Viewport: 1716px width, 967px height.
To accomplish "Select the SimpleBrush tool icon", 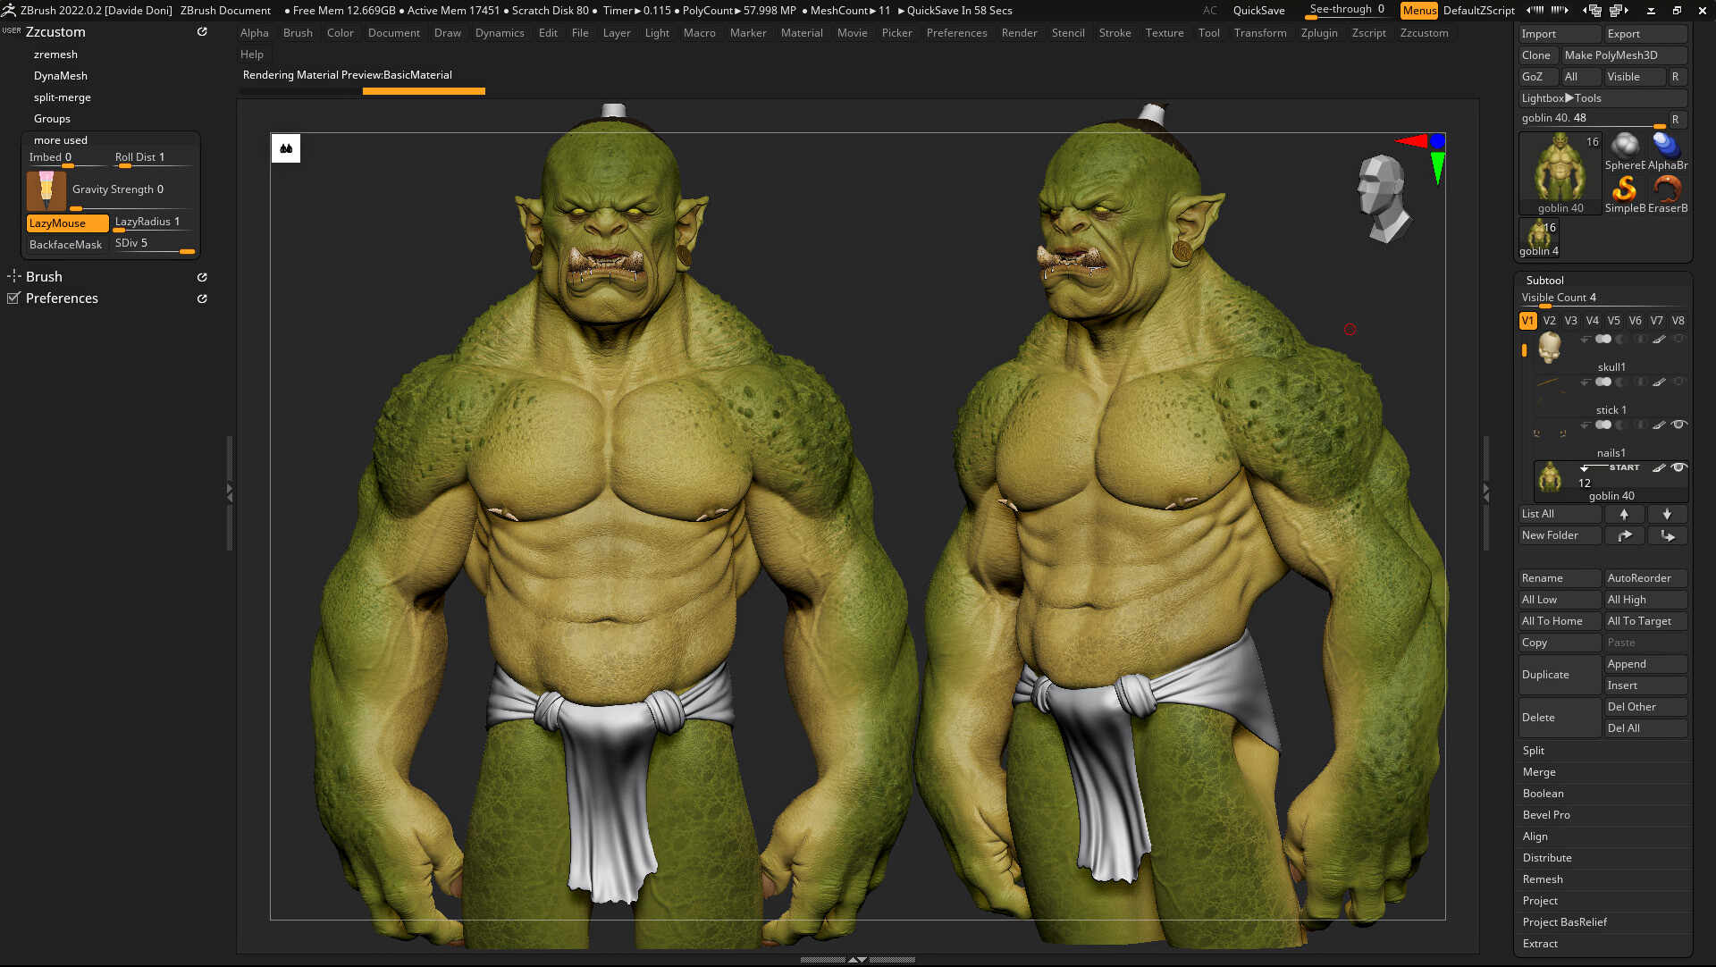I will tap(1624, 189).
